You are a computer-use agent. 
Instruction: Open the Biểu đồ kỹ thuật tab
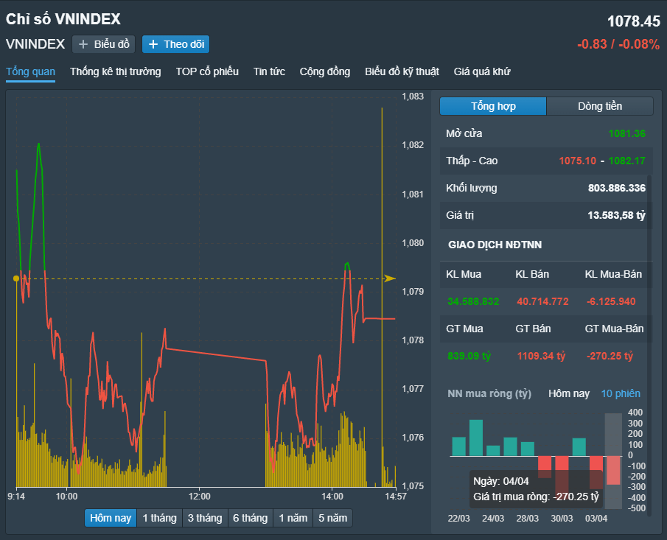402,71
